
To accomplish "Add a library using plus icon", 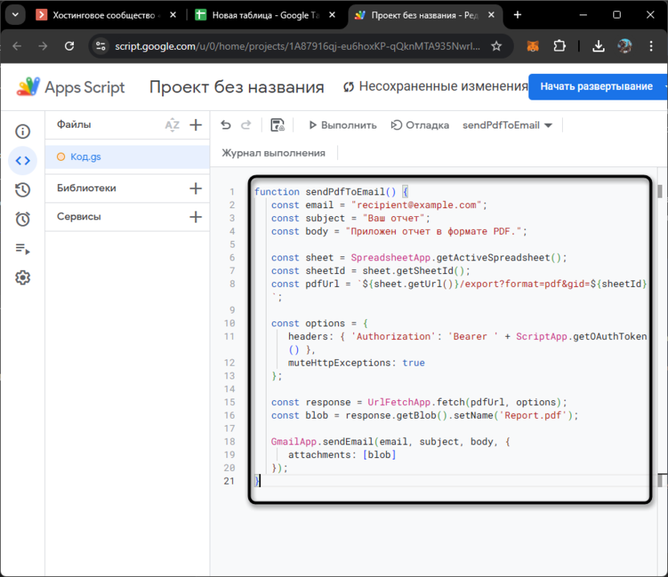I will tap(195, 188).
